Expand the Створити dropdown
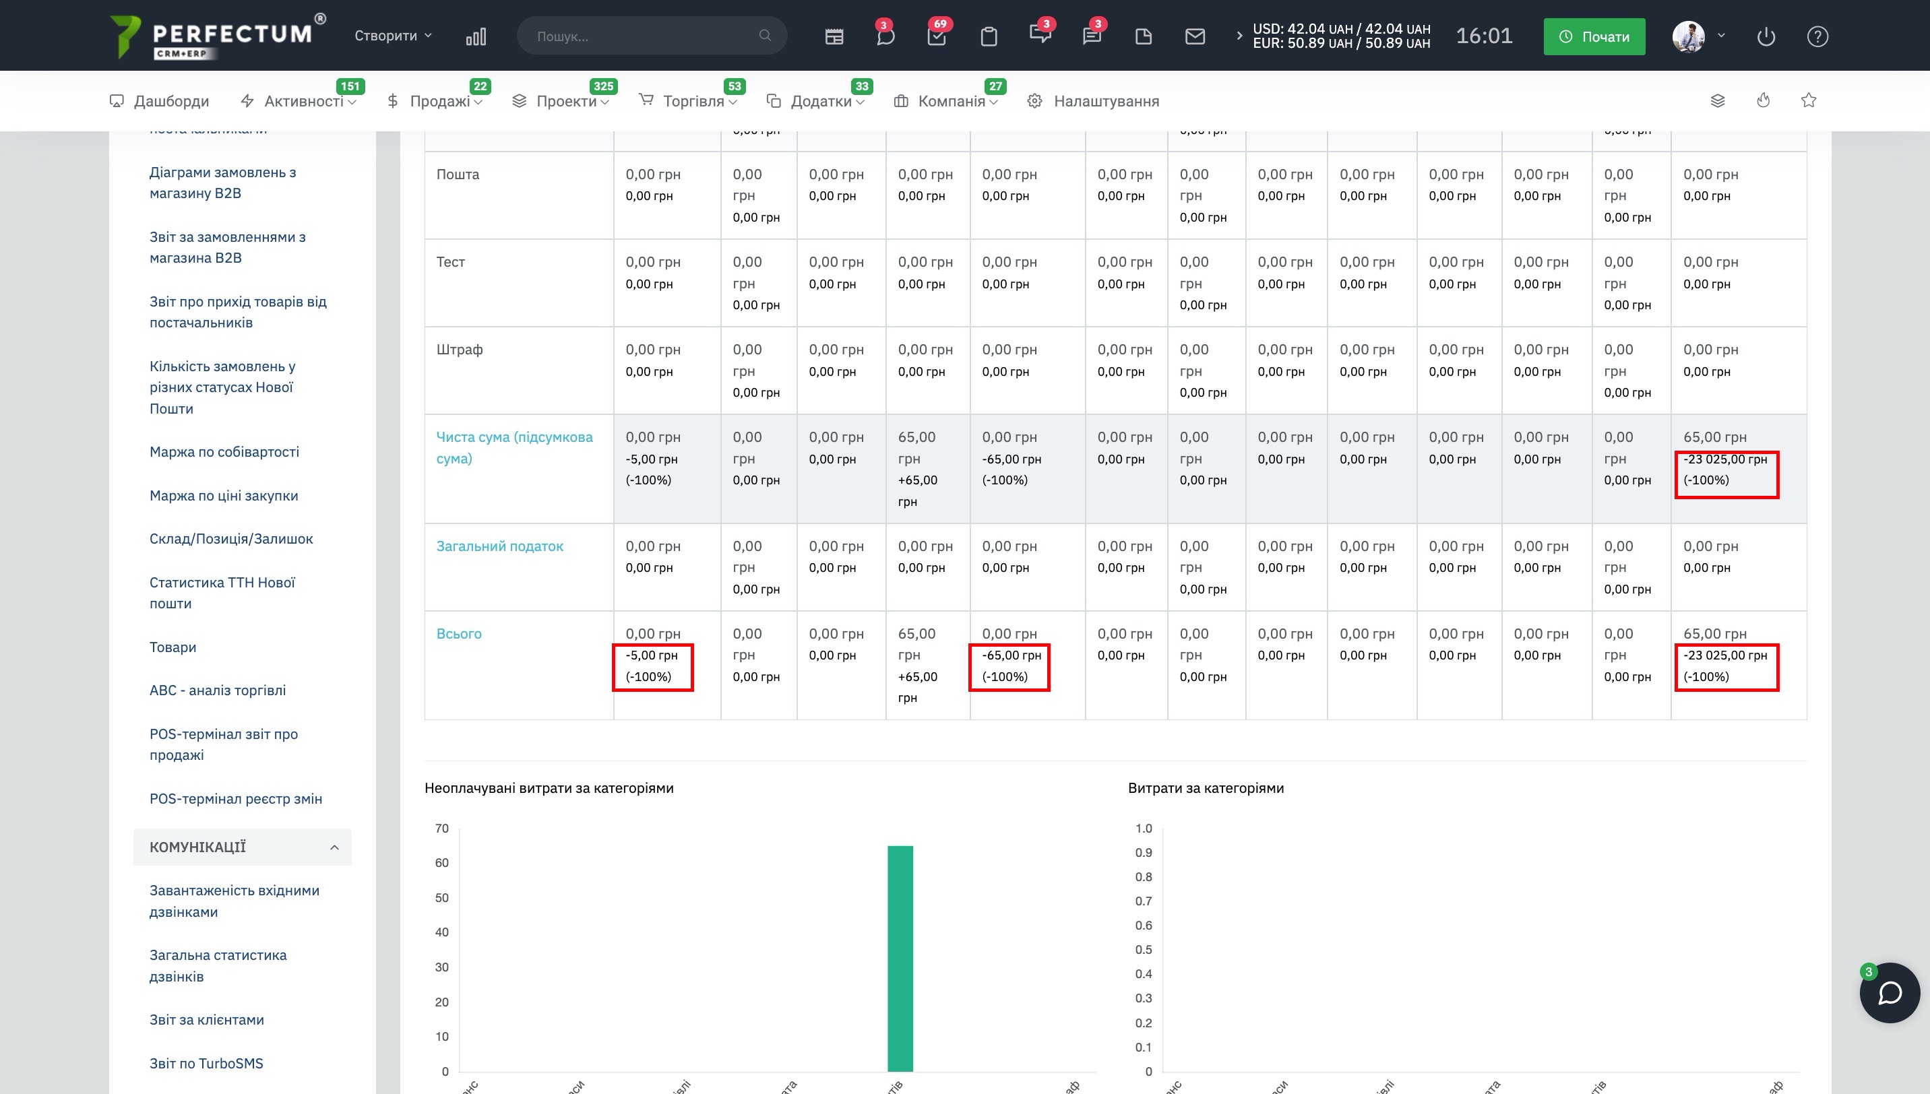 [392, 35]
